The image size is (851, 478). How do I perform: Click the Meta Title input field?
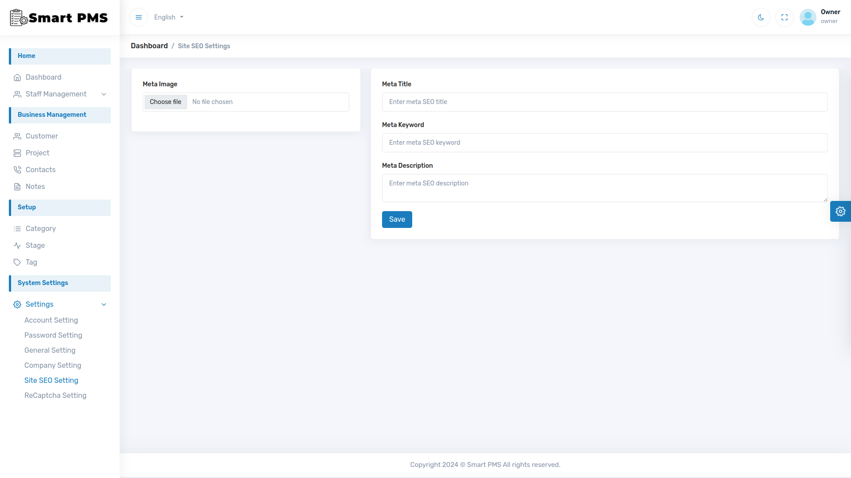[605, 102]
